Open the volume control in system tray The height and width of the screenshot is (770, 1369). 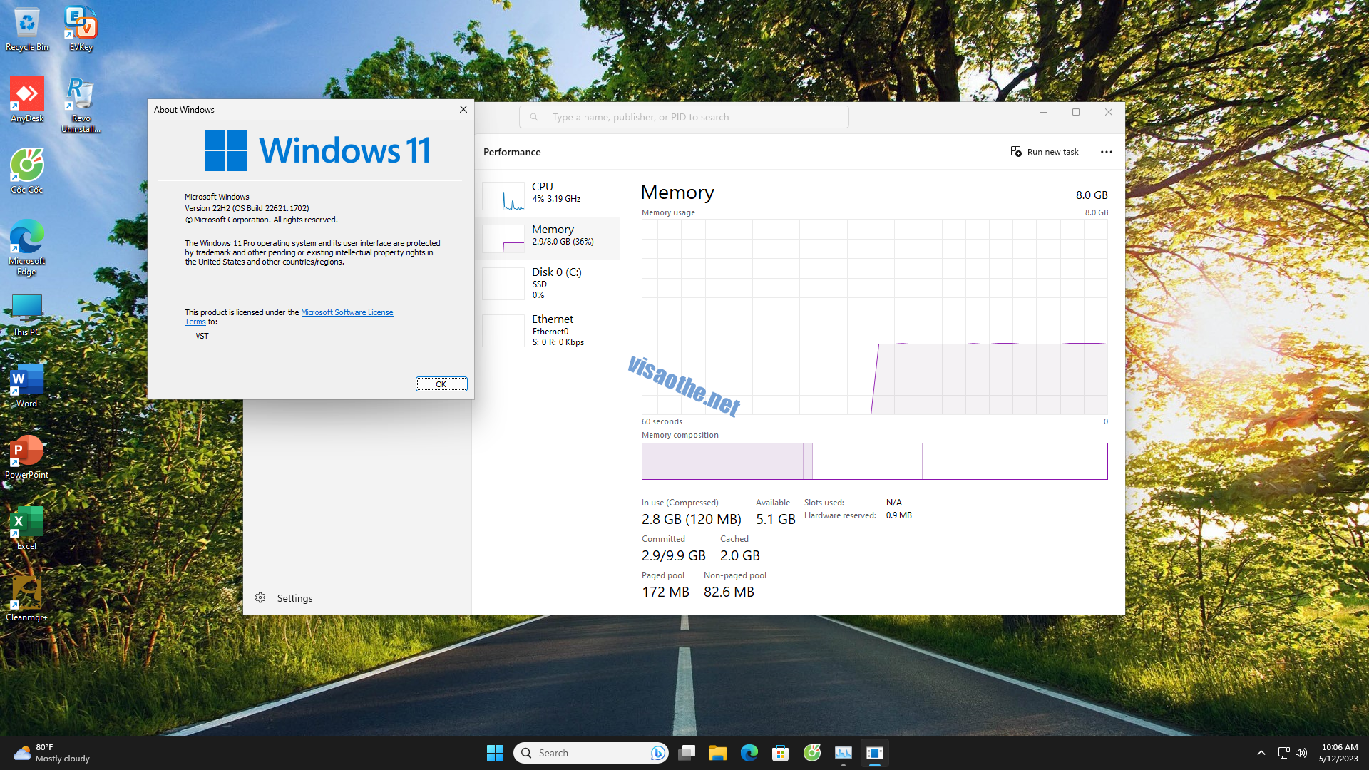tap(1301, 753)
